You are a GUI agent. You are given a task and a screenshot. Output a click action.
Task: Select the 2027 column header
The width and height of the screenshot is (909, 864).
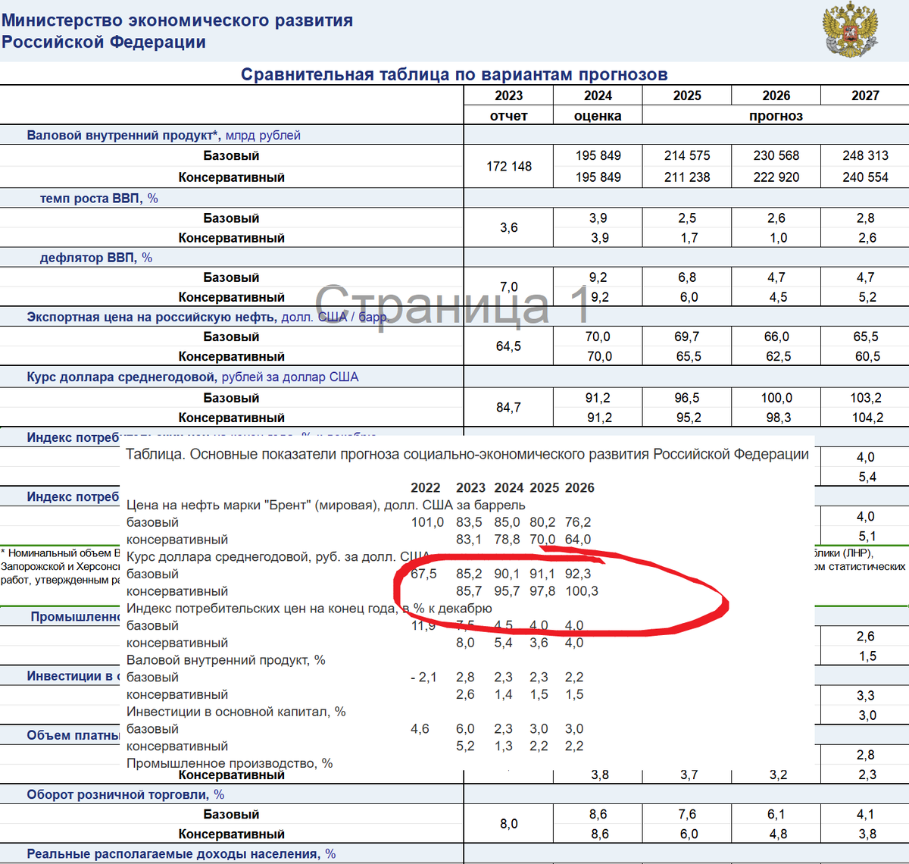pos(865,95)
